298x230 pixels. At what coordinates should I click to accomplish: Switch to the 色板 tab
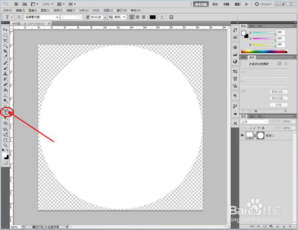(x=252, y=26)
